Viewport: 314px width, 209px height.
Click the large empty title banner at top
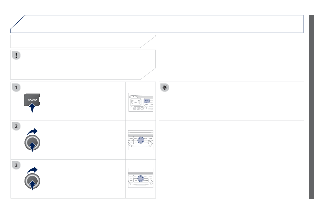coord(157,24)
